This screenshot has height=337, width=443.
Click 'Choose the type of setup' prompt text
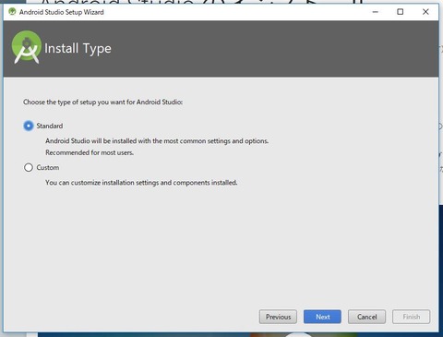click(102, 102)
